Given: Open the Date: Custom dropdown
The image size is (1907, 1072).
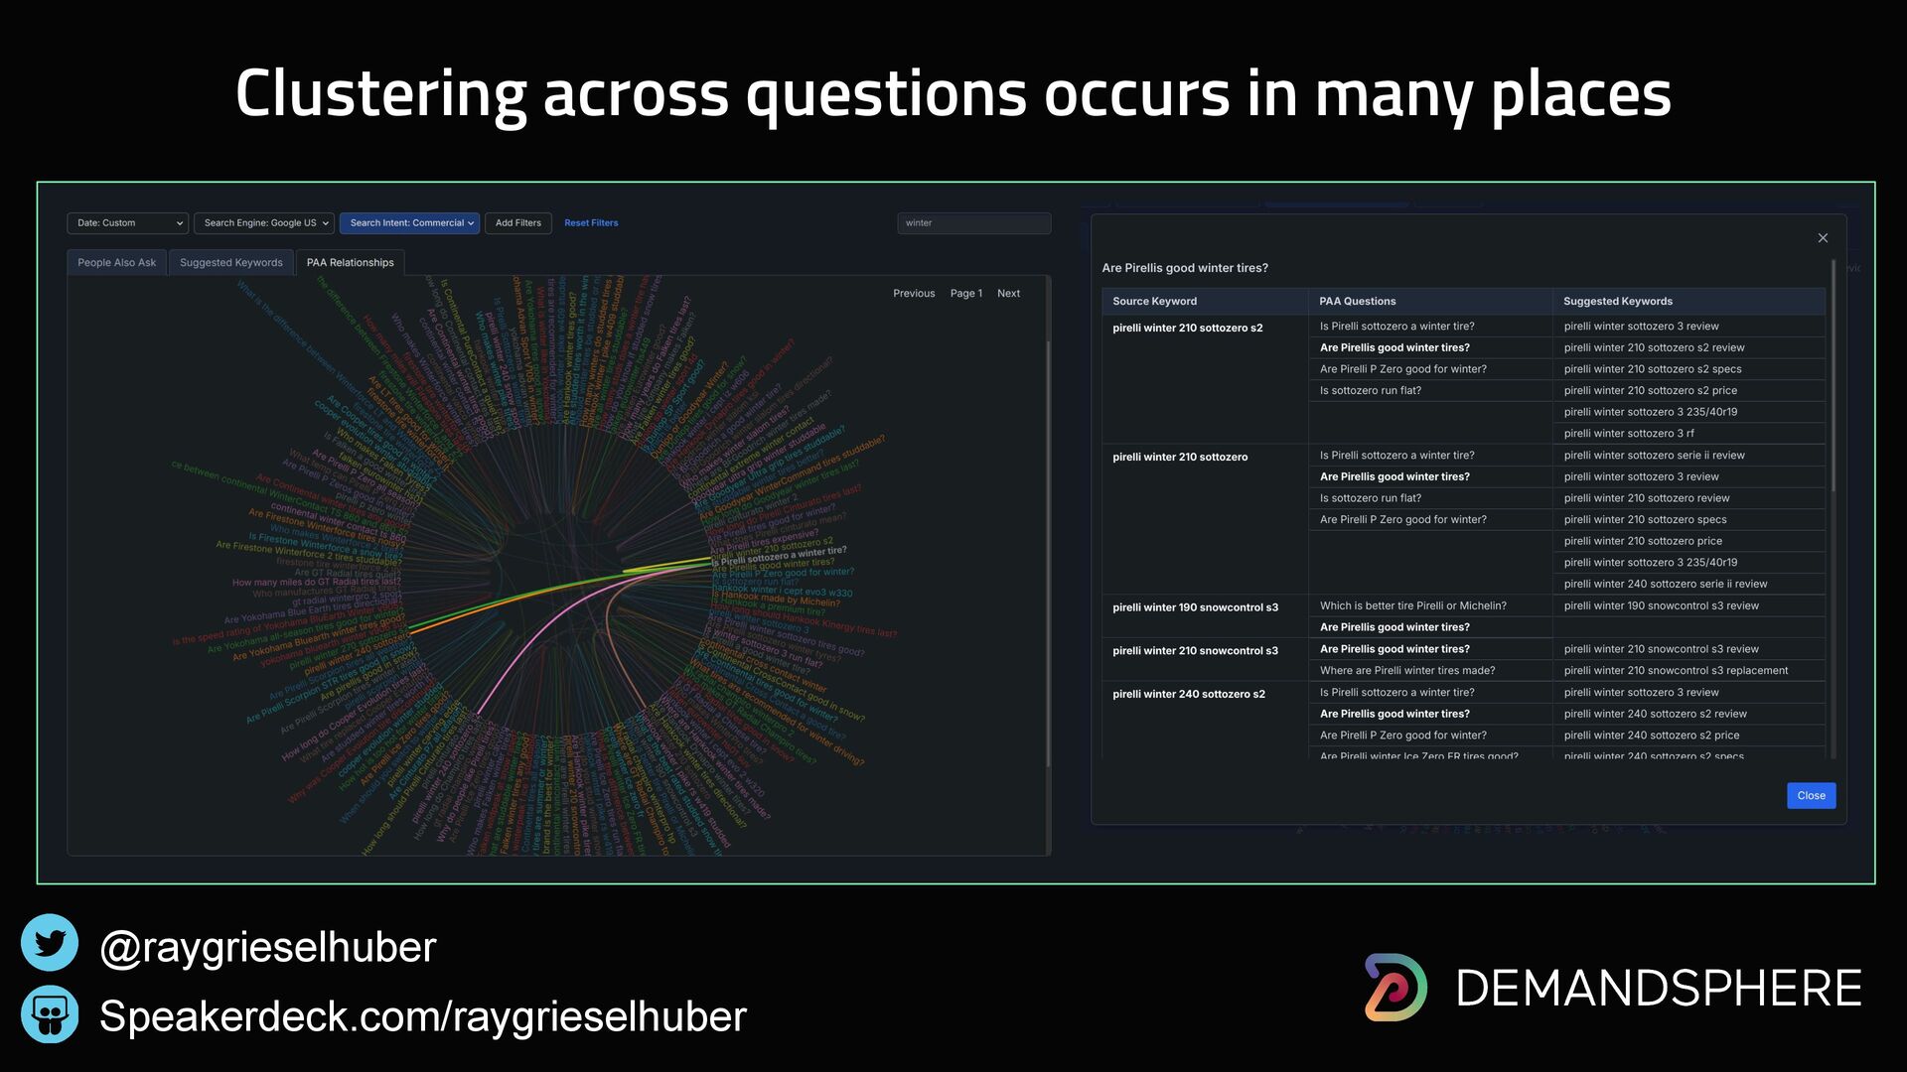Looking at the screenshot, I should 128,223.
